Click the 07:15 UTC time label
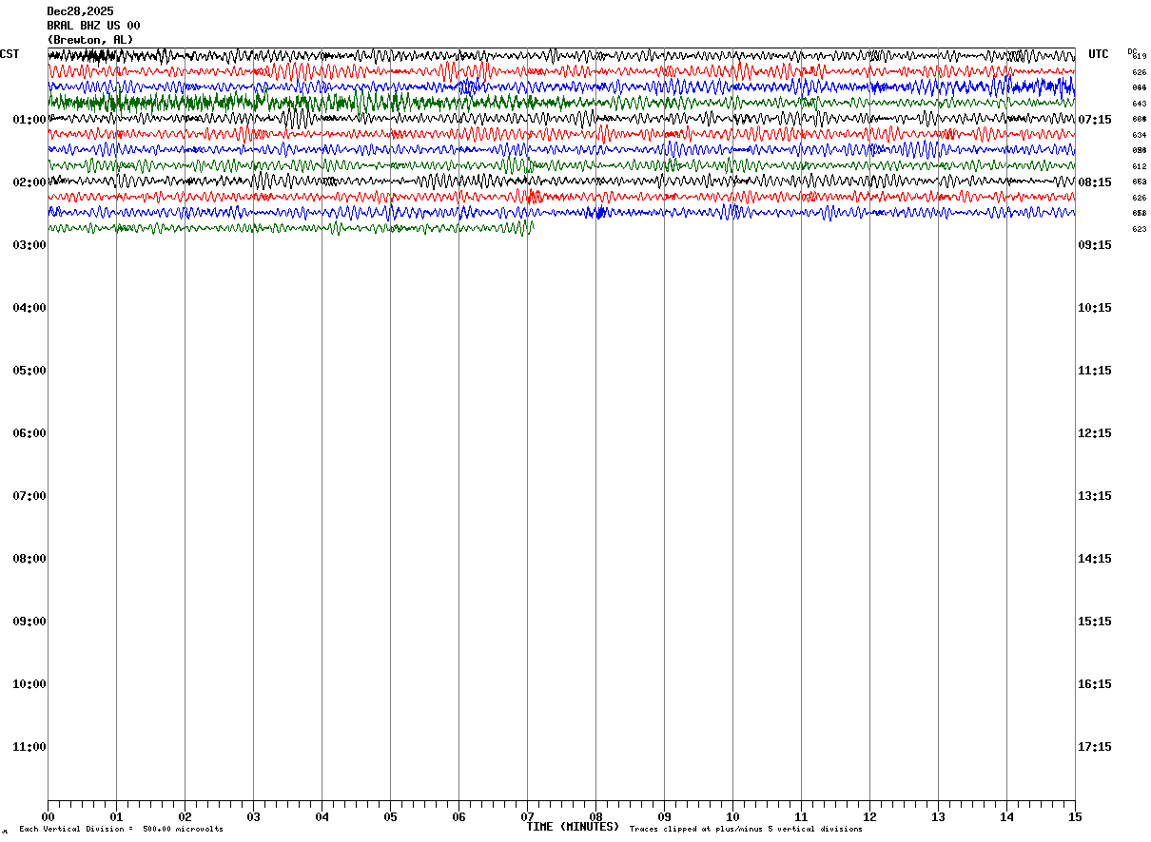 1095,120
